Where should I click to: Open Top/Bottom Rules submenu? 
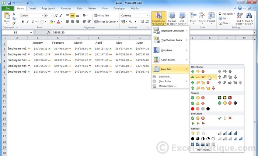[170, 40]
